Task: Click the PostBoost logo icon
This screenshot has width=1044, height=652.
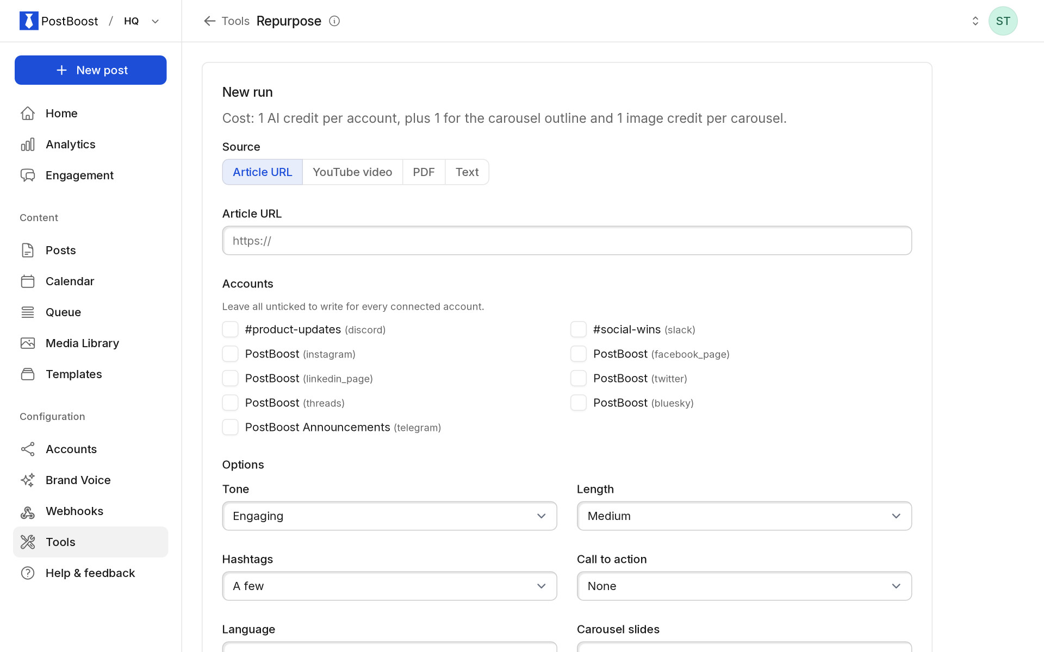Action: click(29, 21)
